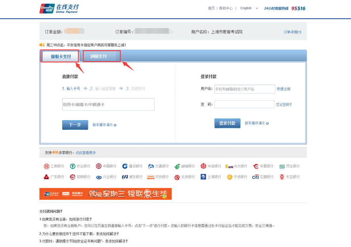Select the 工商银行 bank icon
351x247 pixels.
click(x=46, y=166)
